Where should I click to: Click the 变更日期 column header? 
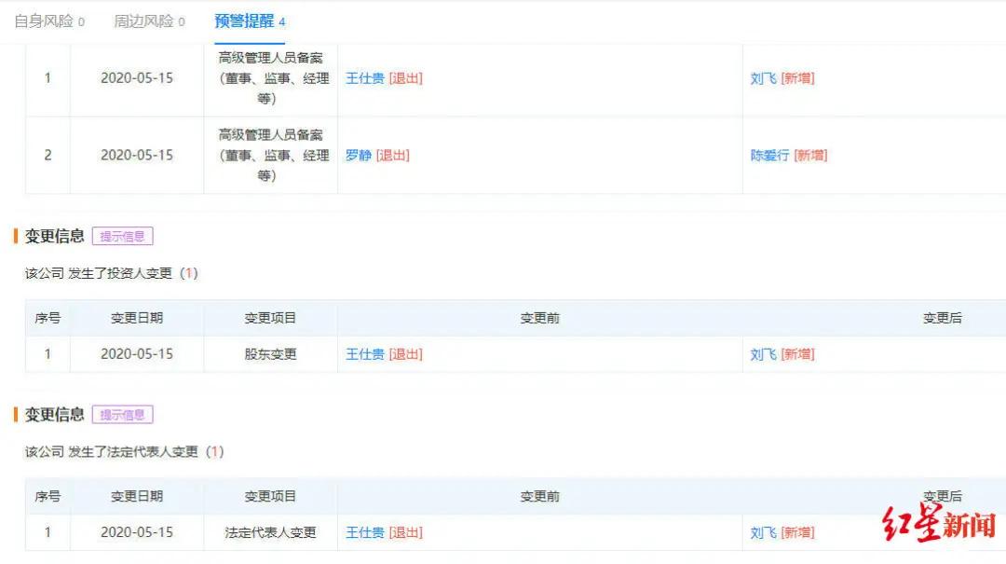coord(136,318)
